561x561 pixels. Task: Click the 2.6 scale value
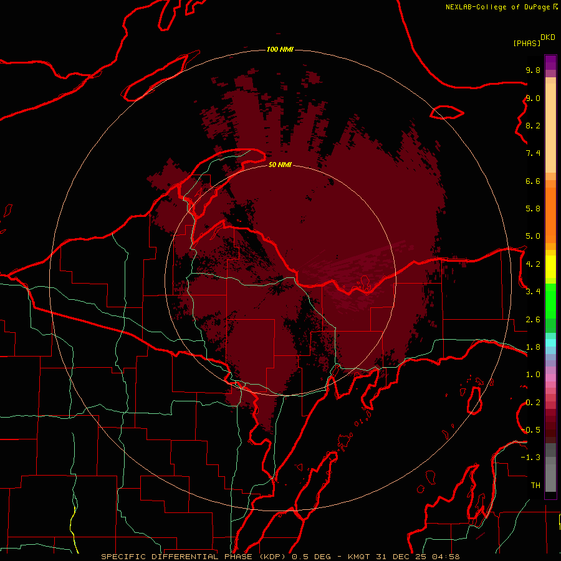pos(533,320)
